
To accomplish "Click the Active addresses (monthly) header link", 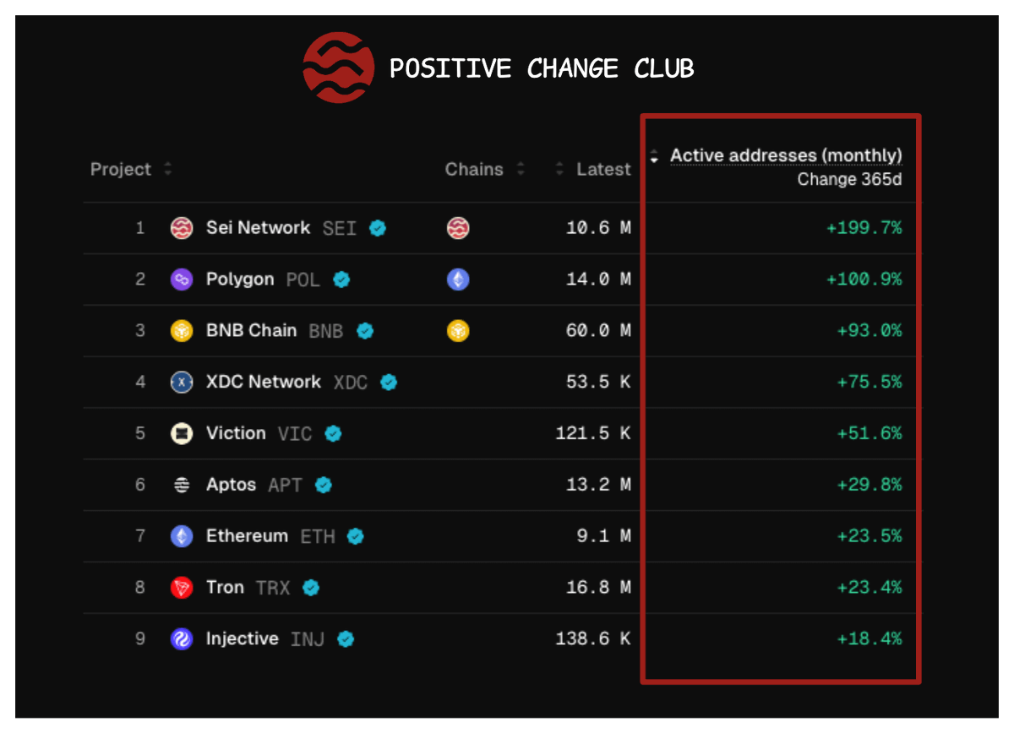I will click(x=786, y=155).
